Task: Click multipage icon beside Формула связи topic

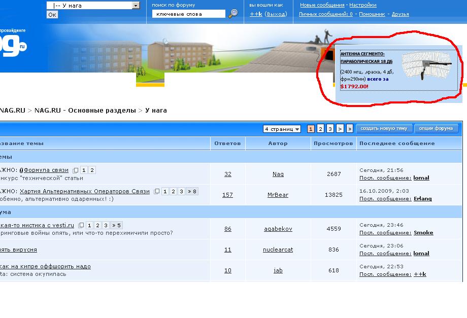Action: [x=76, y=170]
